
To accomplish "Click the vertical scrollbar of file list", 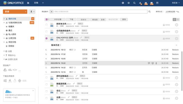I will (182, 71).
